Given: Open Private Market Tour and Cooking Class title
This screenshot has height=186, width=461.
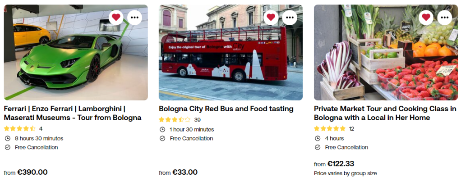Looking at the screenshot, I should click(385, 113).
